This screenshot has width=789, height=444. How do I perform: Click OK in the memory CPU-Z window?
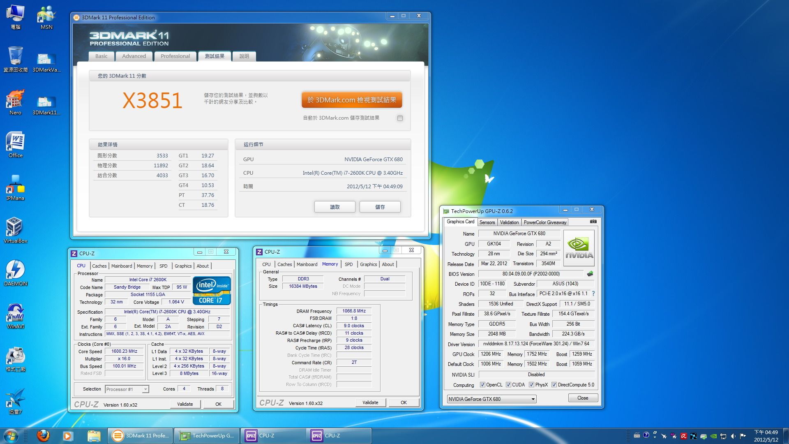click(404, 402)
